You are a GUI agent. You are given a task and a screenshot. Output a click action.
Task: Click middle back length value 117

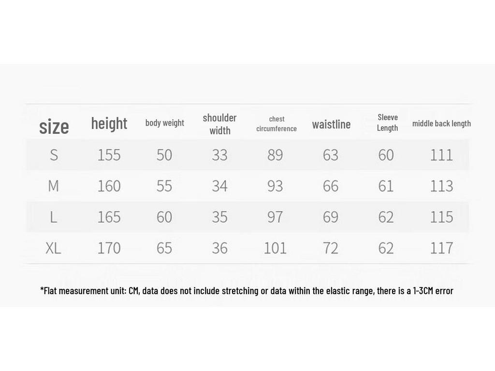pyautogui.click(x=442, y=248)
